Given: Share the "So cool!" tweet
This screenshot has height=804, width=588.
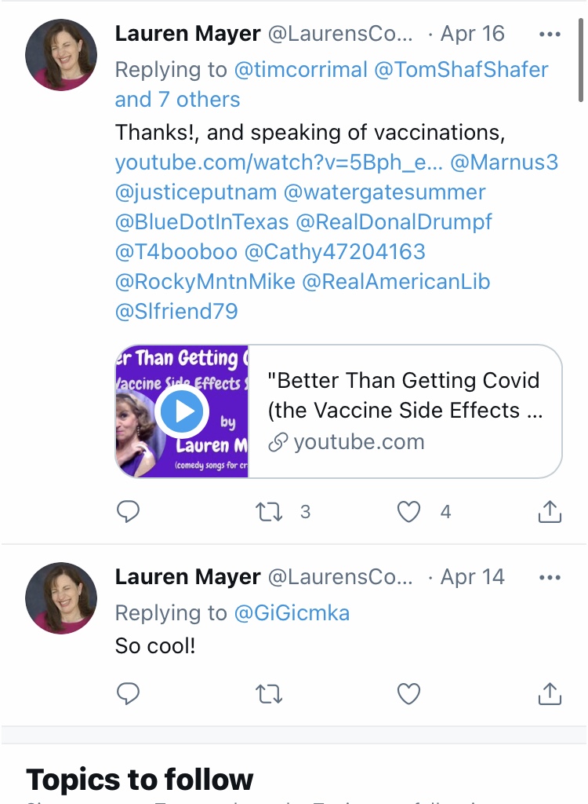Looking at the screenshot, I should 550,694.
